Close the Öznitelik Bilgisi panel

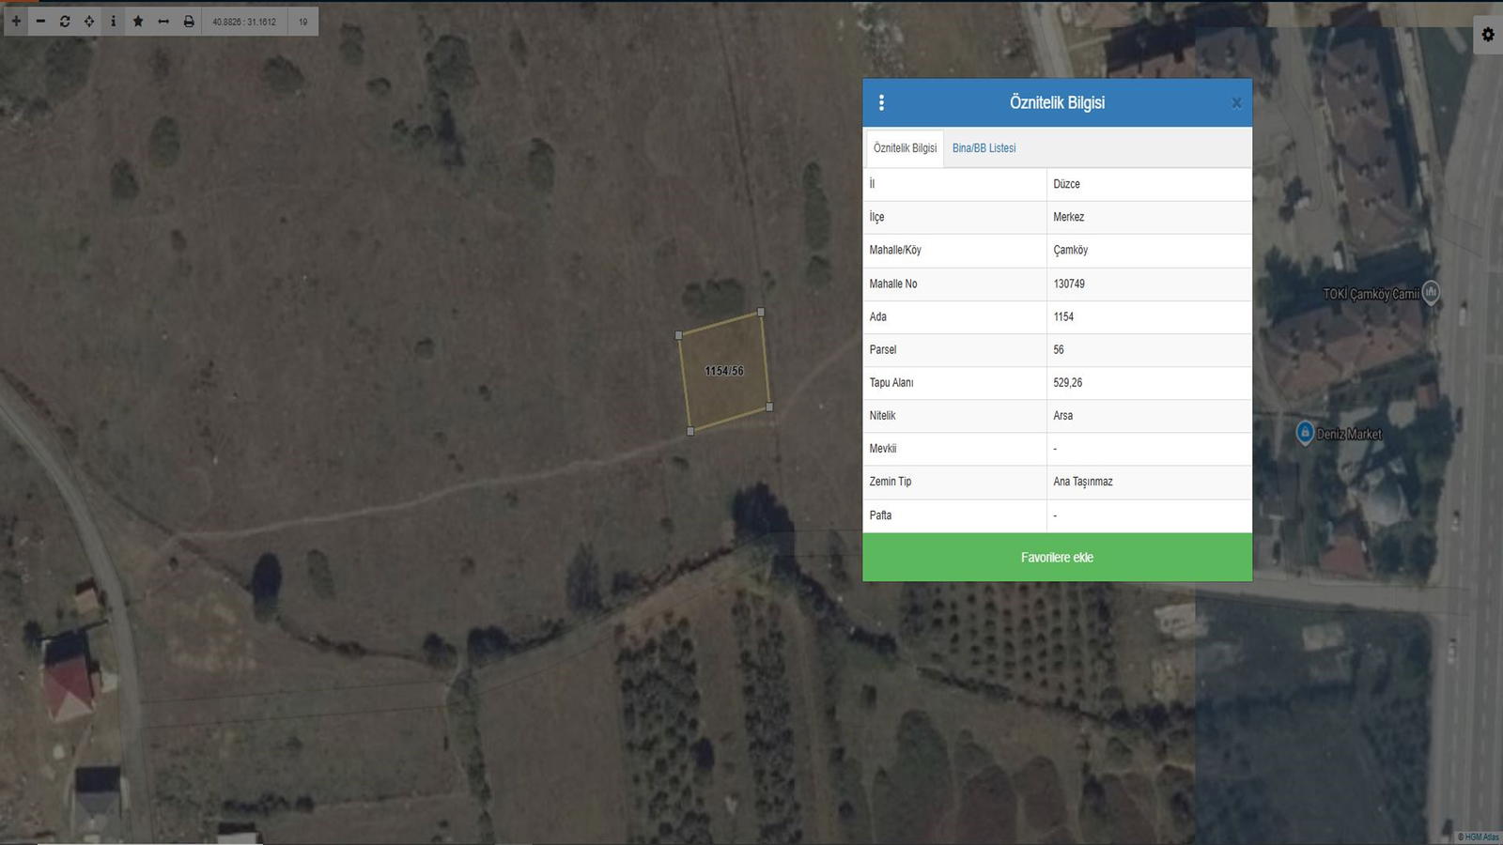coord(1236,103)
